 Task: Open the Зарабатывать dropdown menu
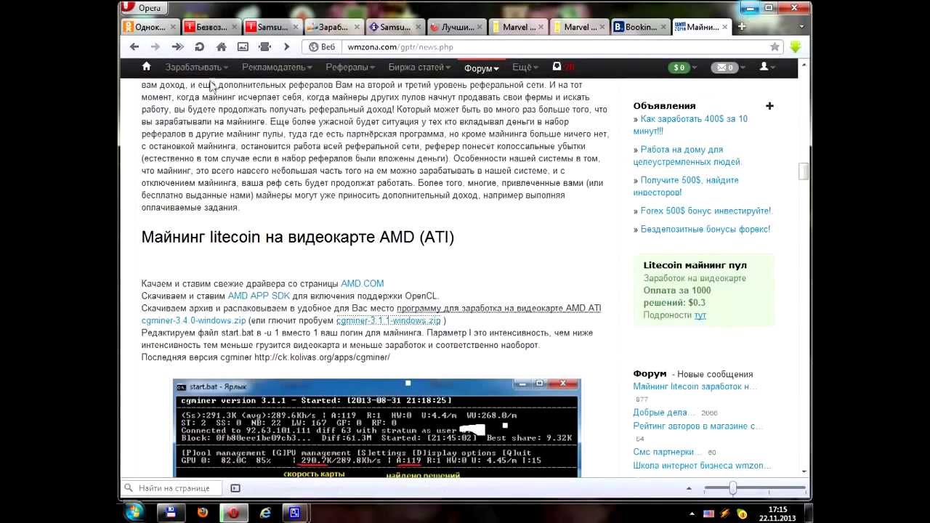[x=196, y=68]
